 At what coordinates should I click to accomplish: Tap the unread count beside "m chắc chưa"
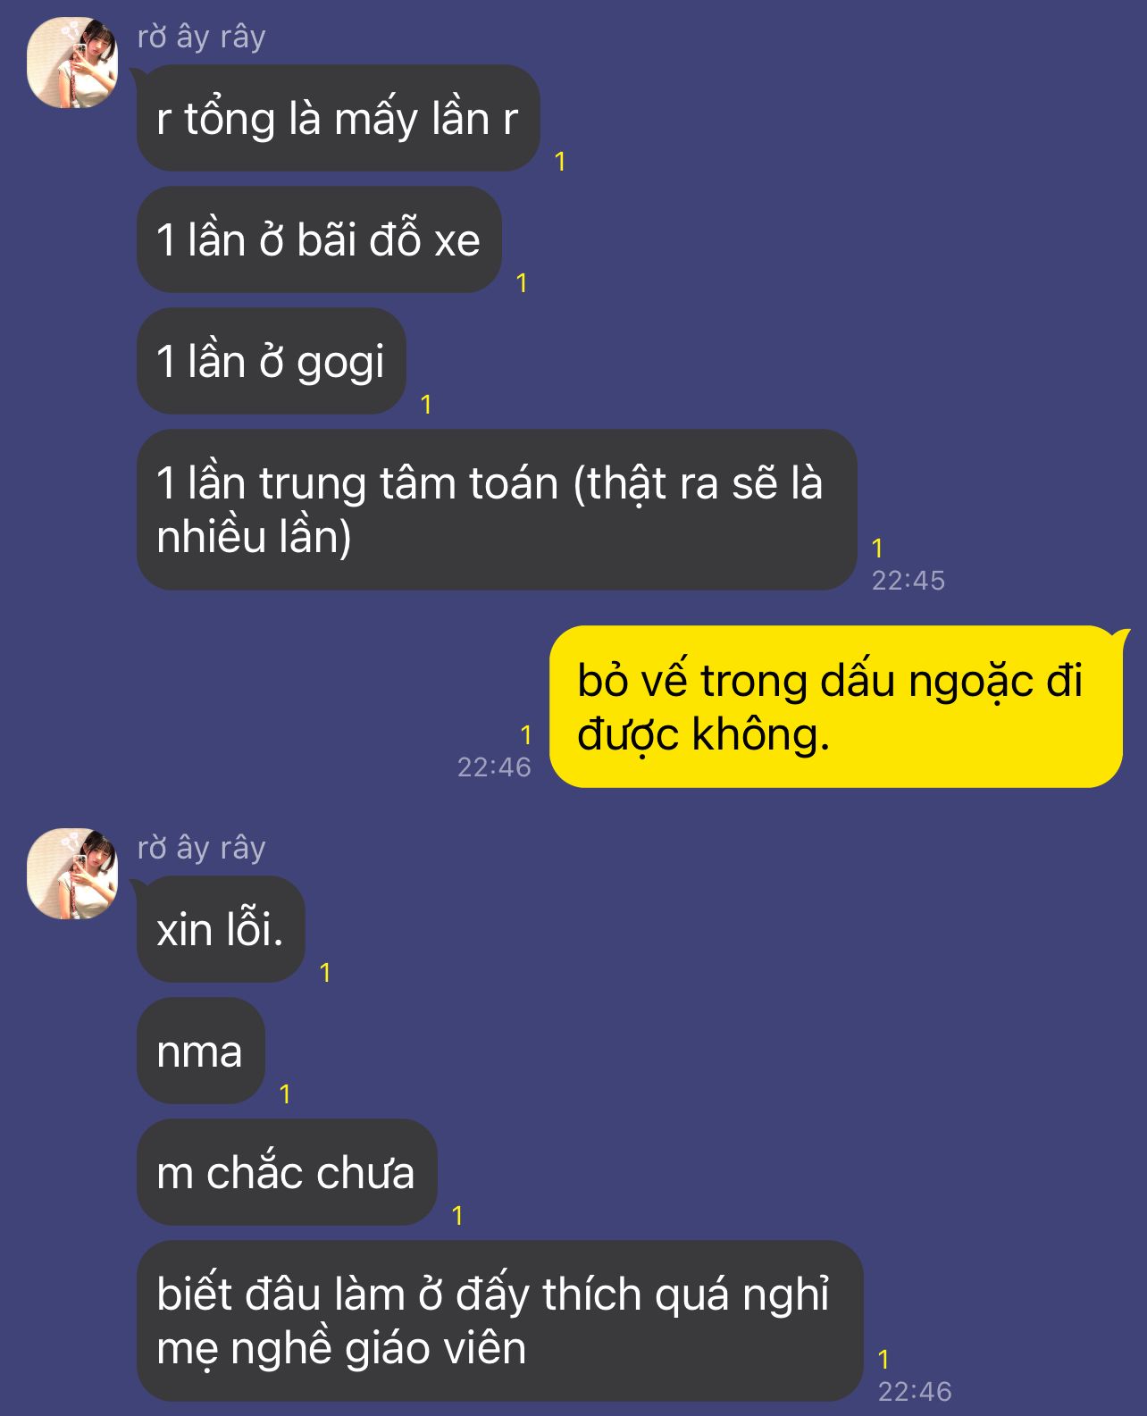pyautogui.click(x=457, y=1216)
